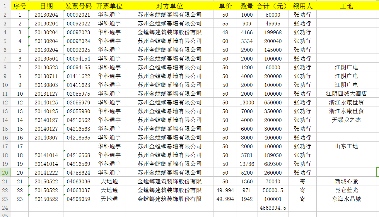
Task: Click invoice number 04063037
Action: click(x=78, y=190)
